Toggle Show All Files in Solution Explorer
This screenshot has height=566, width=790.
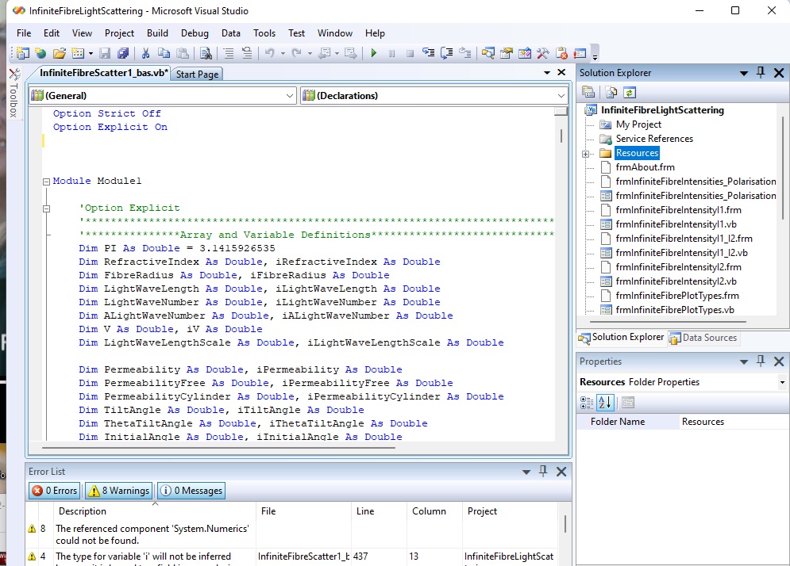tap(611, 92)
